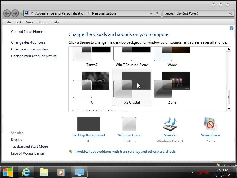Select the Tanzo7 theme
This screenshot has height=178, width=237.
pyautogui.click(x=92, y=57)
